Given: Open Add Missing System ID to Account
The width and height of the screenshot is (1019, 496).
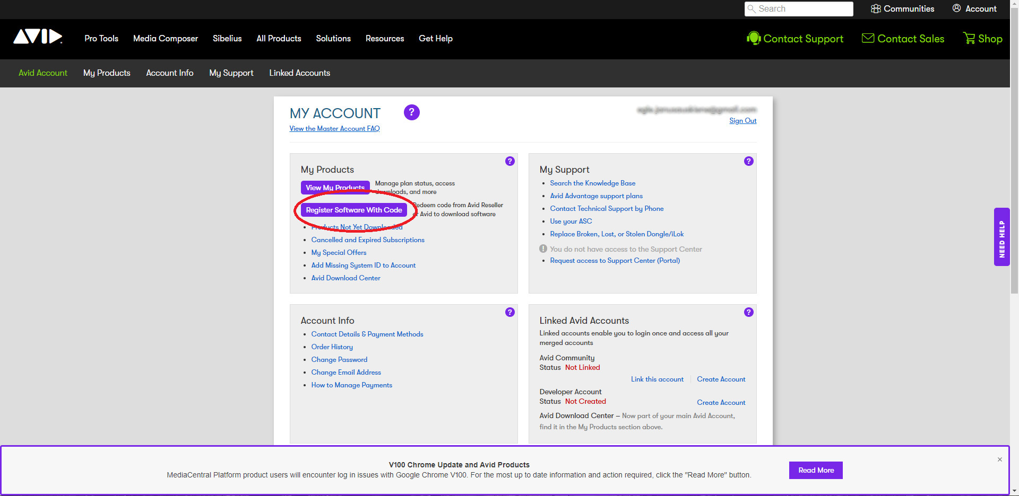Looking at the screenshot, I should click(364, 265).
